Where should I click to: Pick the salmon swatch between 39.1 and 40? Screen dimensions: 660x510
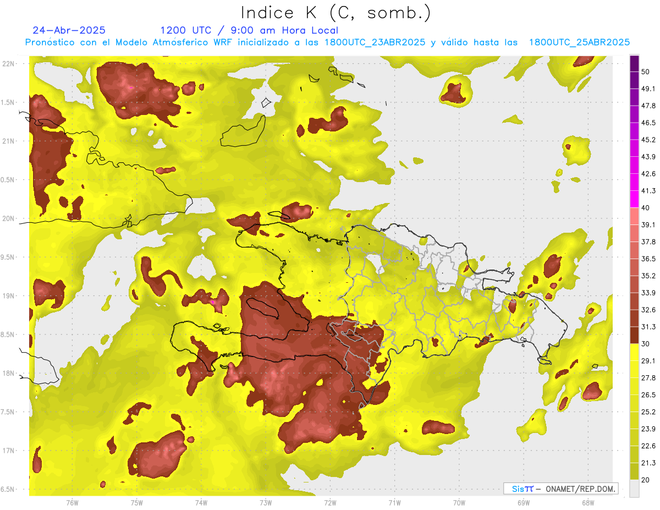(x=634, y=216)
